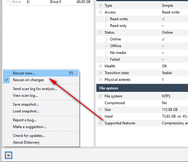Select Rescan now from the menu
The image size is (188, 162).
[x=24, y=73]
